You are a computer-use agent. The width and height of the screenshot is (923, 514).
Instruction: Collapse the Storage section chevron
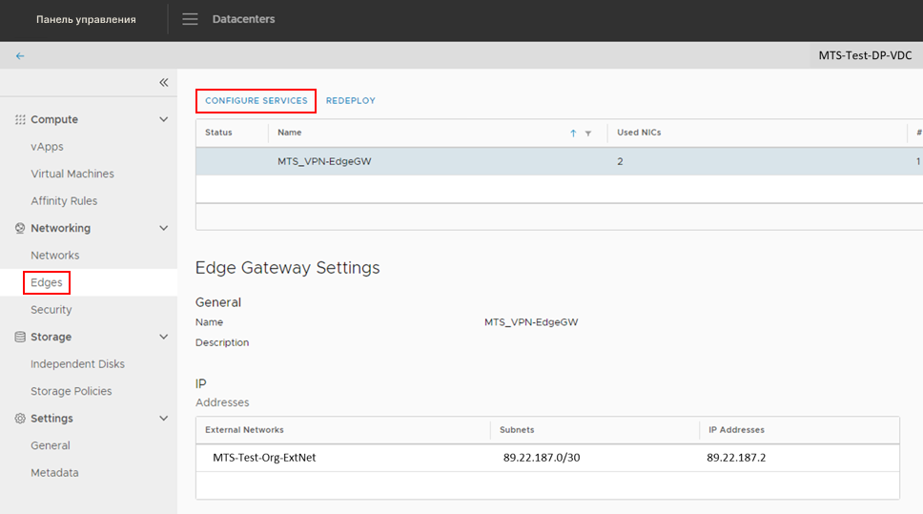coord(163,338)
